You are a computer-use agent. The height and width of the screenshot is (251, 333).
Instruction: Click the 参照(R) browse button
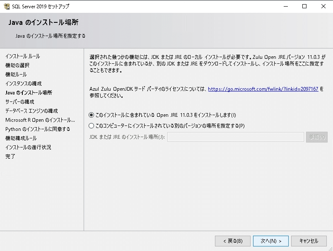[x=317, y=137]
